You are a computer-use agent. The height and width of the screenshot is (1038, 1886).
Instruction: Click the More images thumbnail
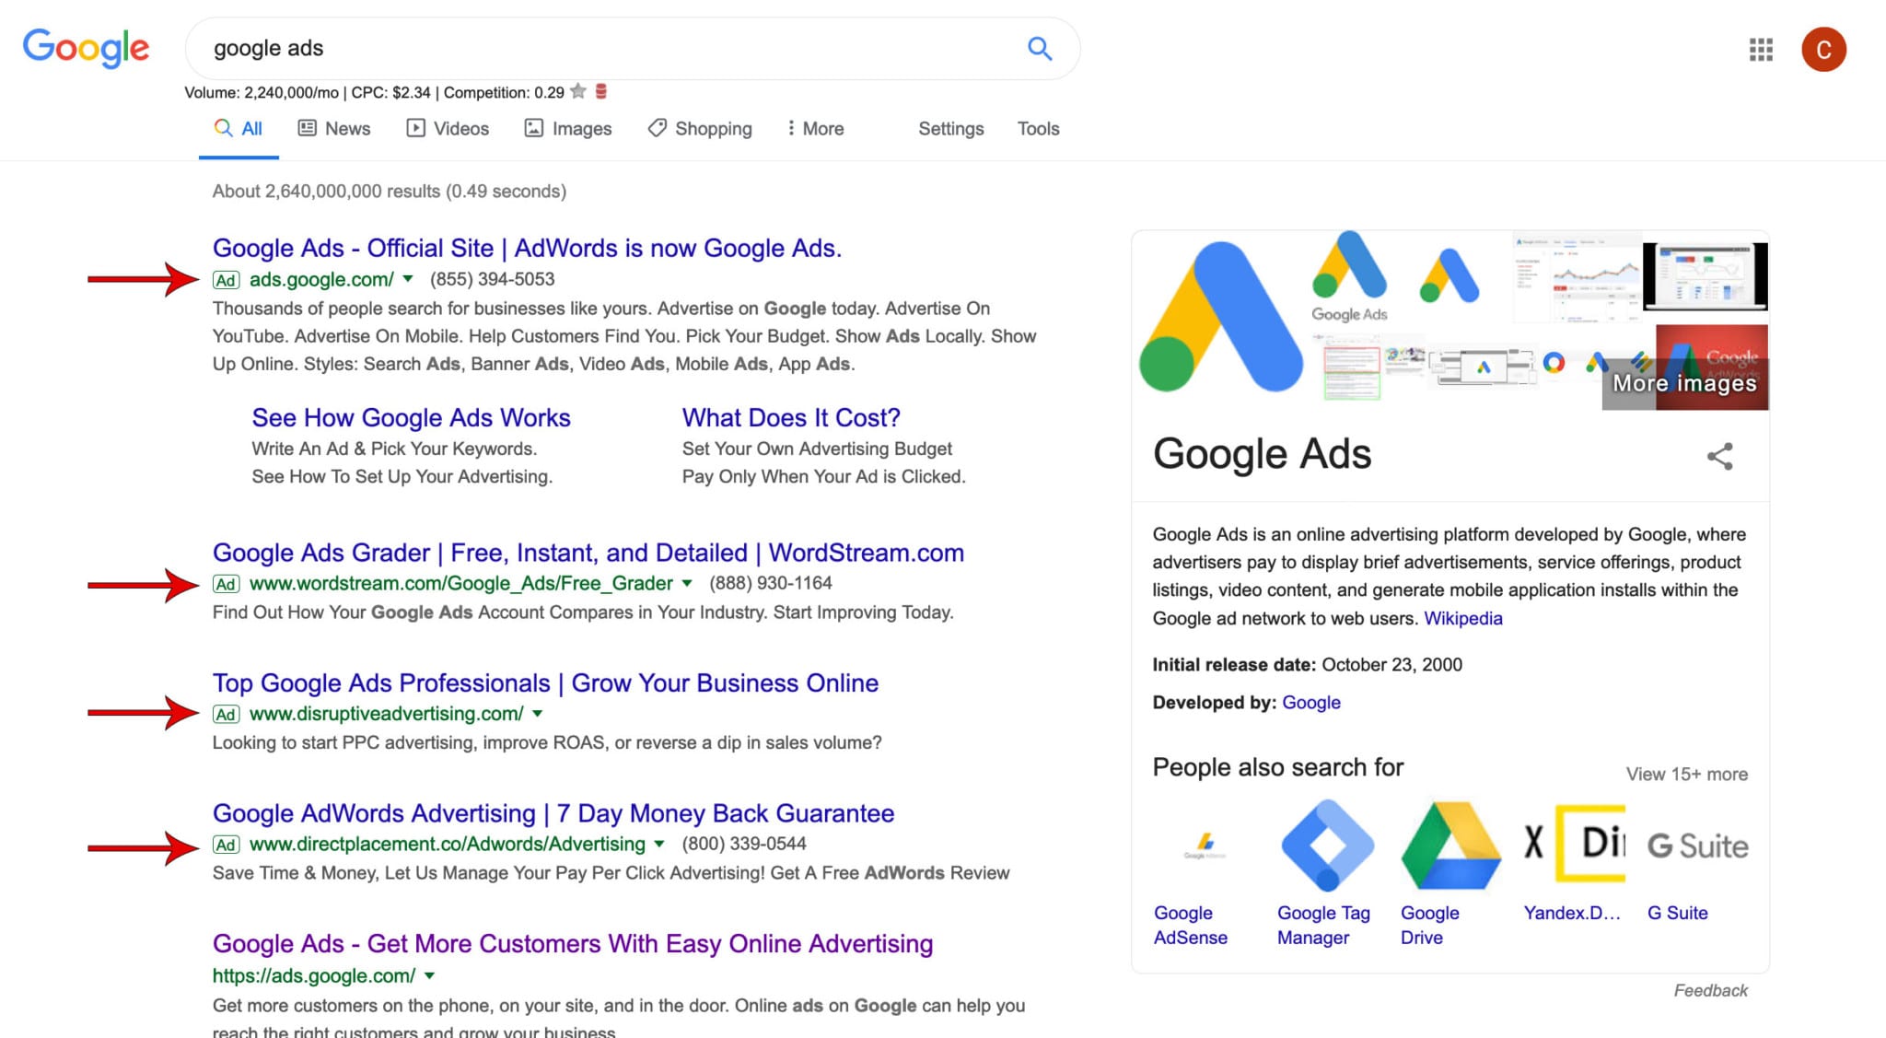pos(1683,382)
